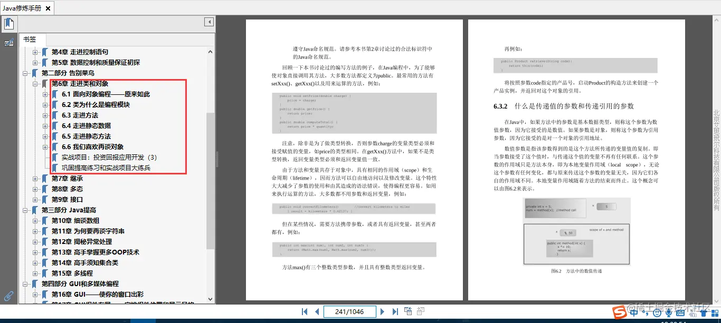
Task: Go to previous page with arrow button
Action: pyautogui.click(x=317, y=311)
